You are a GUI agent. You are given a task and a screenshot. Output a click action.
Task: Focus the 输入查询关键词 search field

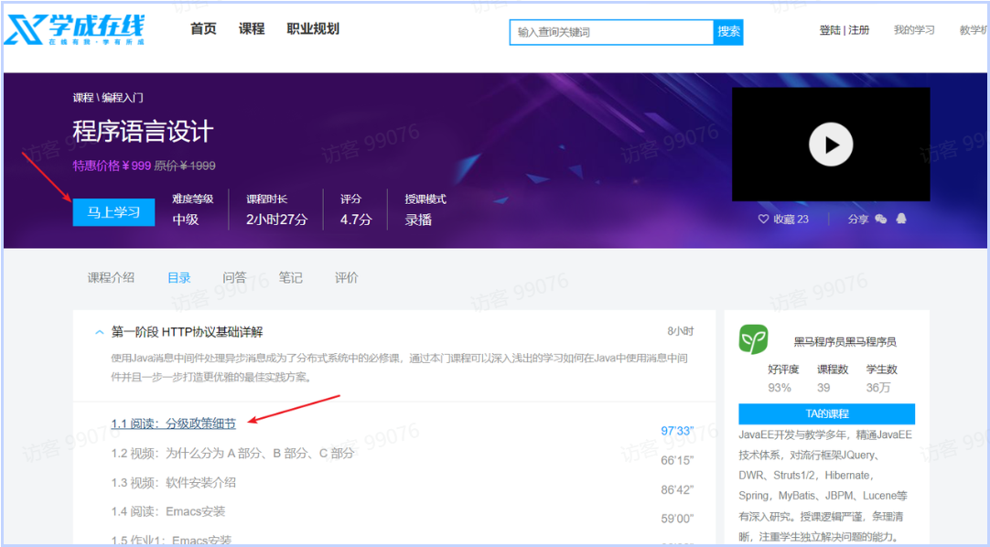[x=612, y=32]
